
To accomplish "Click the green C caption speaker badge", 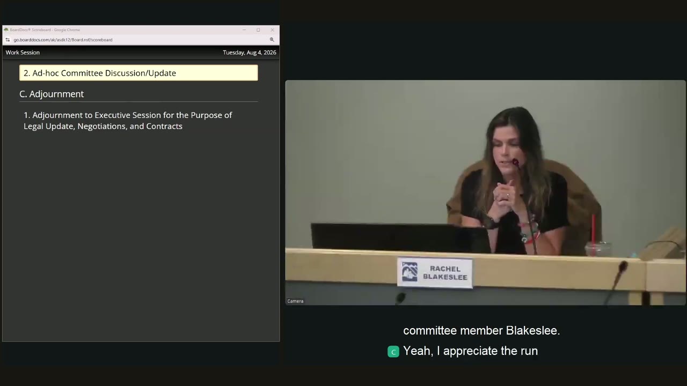I will click(x=393, y=352).
